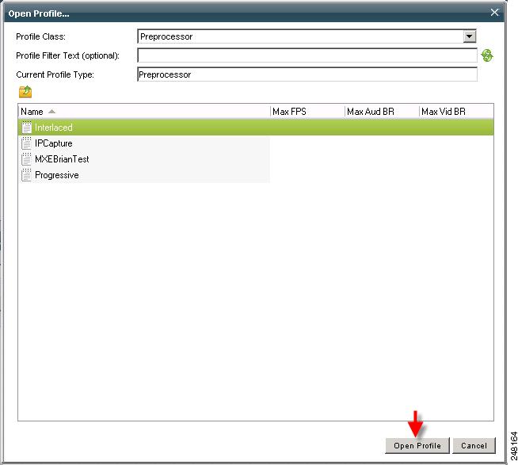
Task: Click the Current Profile Type field
Action: 307,74
